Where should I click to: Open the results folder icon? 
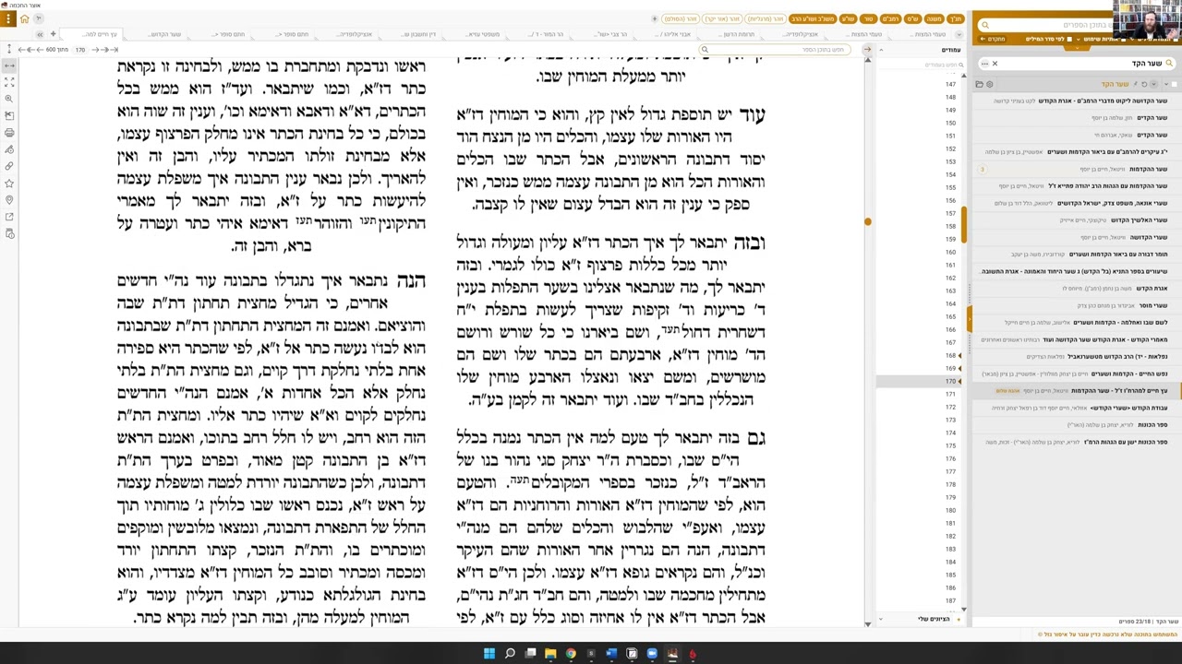point(980,84)
